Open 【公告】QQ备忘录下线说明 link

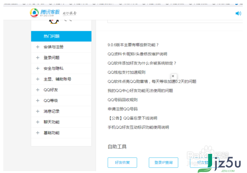pos(132,118)
